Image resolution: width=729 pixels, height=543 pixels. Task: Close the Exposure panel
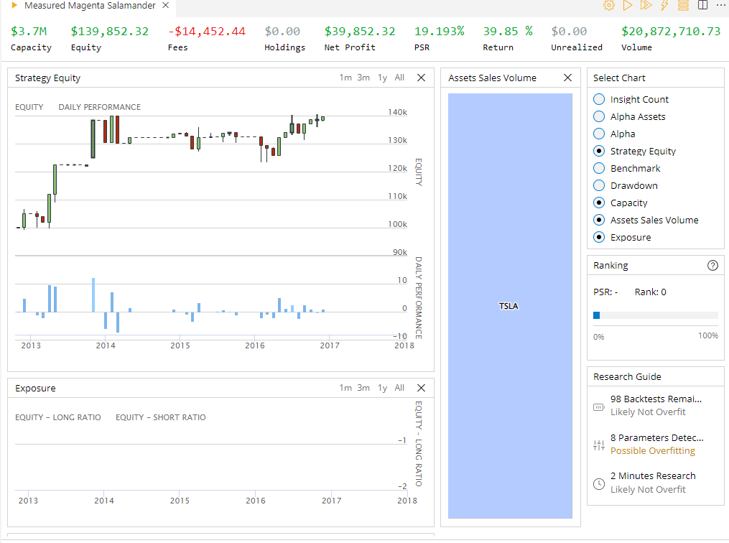[421, 387]
